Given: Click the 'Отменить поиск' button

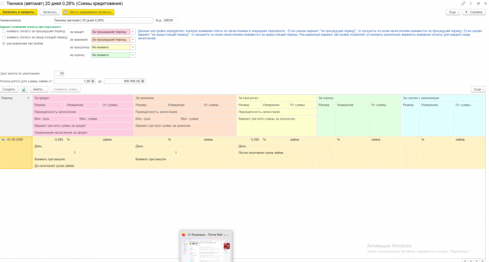Looking at the screenshot, I should click(66, 90).
